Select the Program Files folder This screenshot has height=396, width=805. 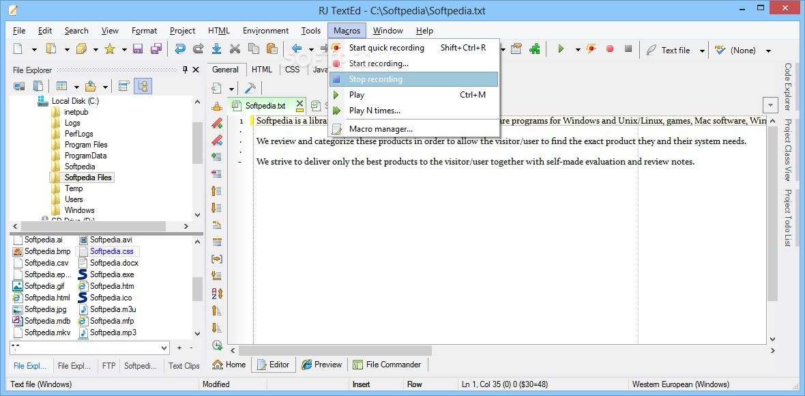click(80, 144)
